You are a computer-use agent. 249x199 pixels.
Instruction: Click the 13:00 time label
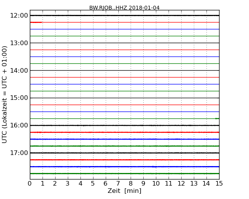point(19,43)
